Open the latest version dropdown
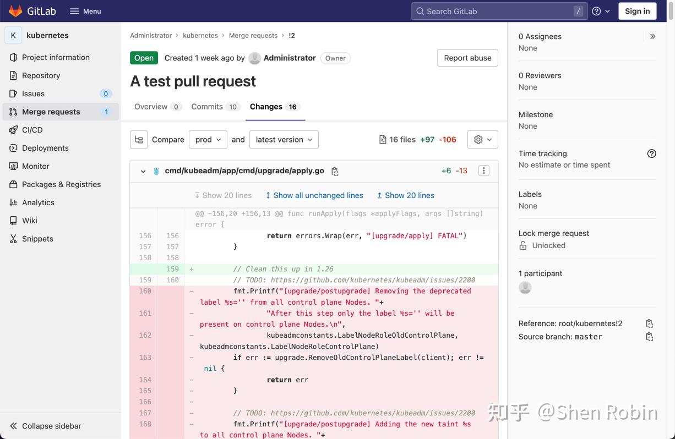The height and width of the screenshot is (439, 675). 284,139
